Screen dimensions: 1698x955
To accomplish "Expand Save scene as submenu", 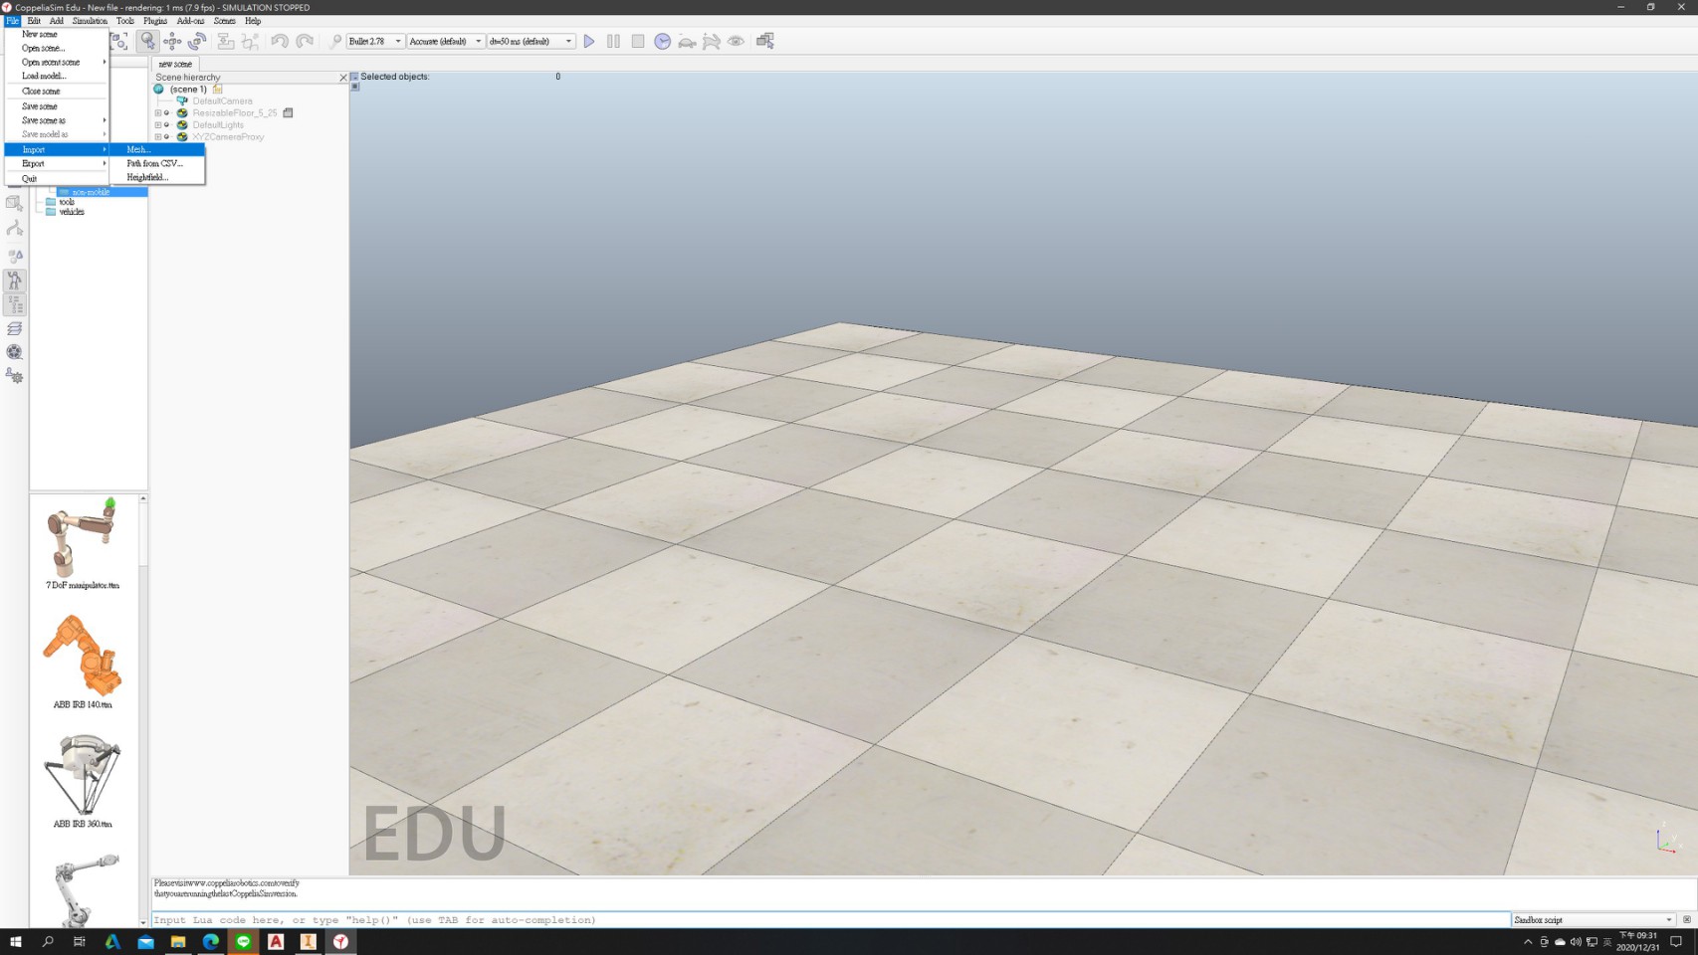I will coord(58,119).
